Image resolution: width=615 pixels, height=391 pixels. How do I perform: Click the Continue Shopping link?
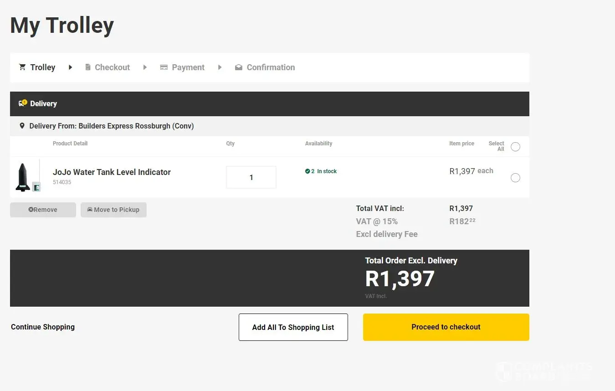click(x=43, y=327)
